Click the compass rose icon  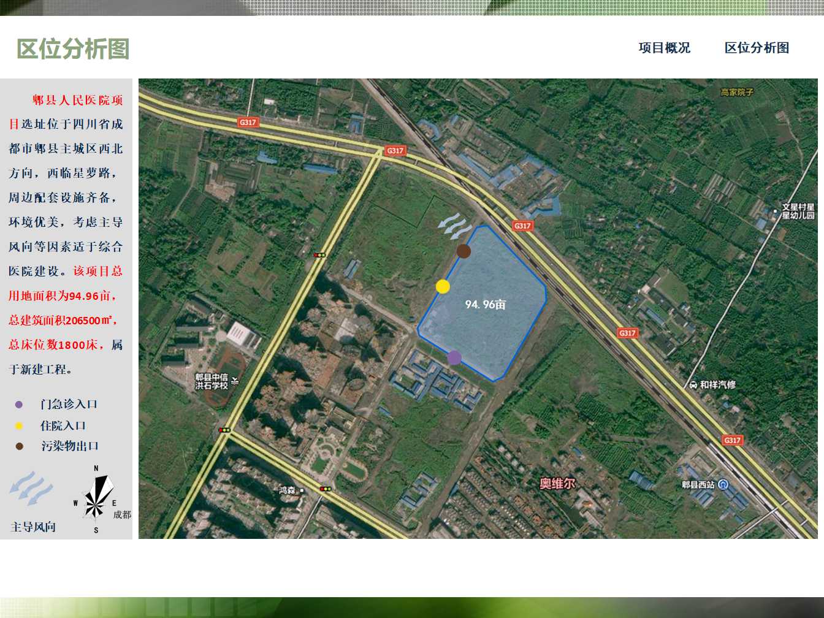tap(96, 504)
